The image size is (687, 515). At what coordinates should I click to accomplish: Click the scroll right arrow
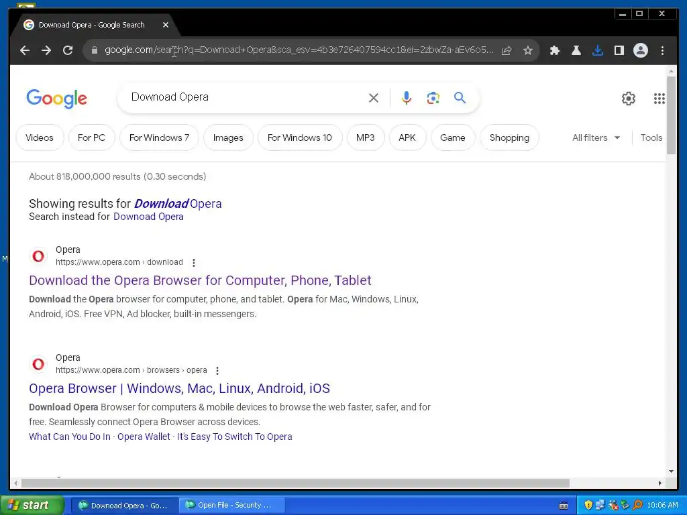coord(660,483)
